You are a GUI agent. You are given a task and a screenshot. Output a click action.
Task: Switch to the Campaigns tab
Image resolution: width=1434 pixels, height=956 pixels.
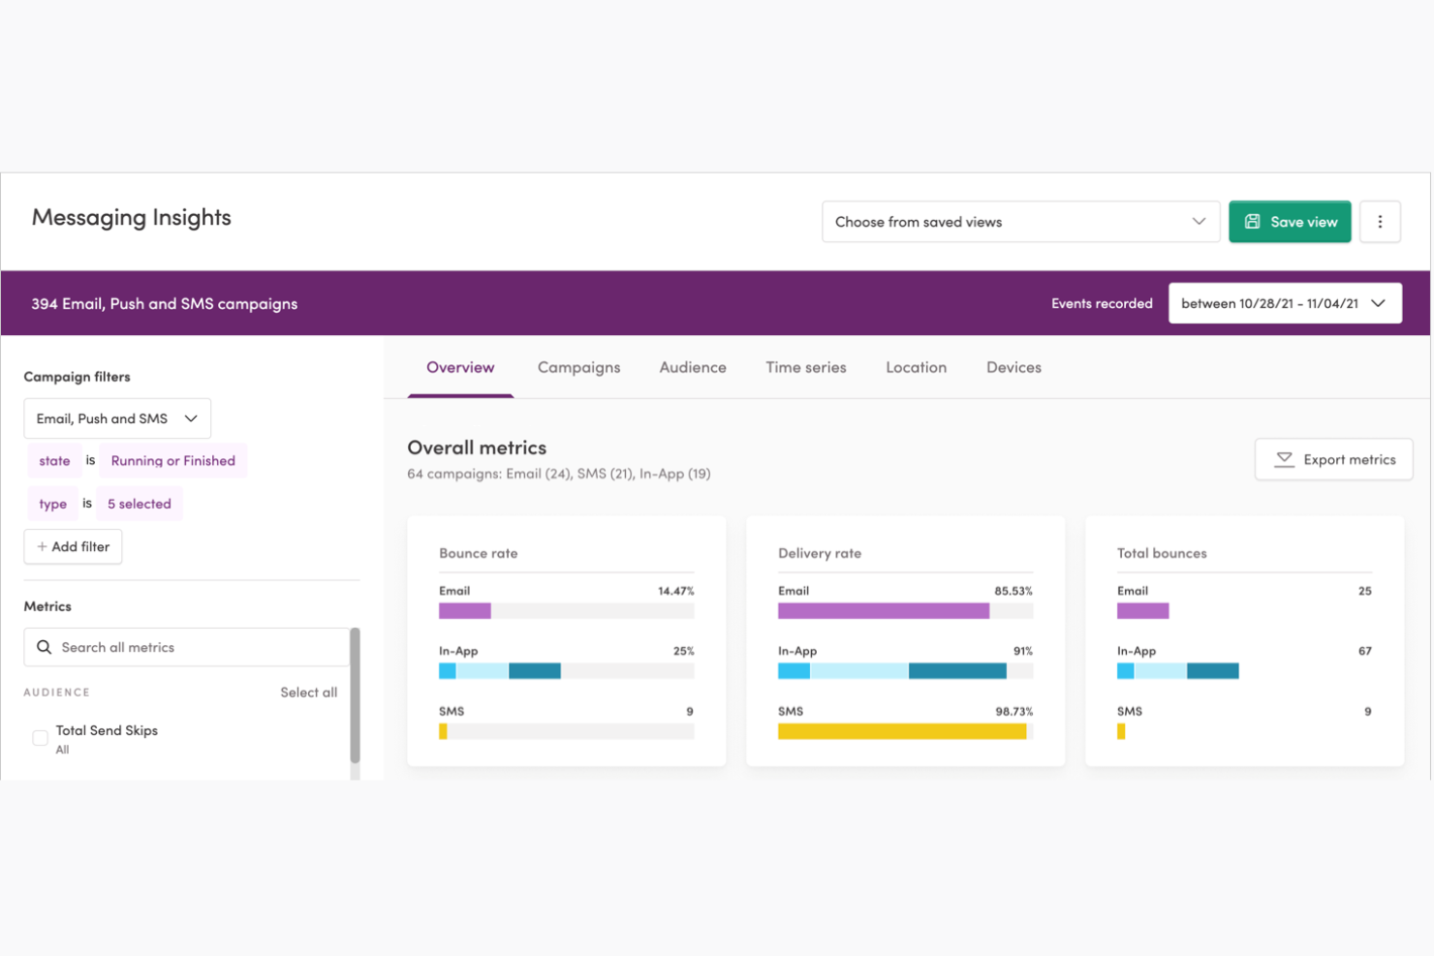coord(579,367)
